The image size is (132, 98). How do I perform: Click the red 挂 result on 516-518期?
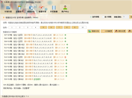[x=65, y=57]
